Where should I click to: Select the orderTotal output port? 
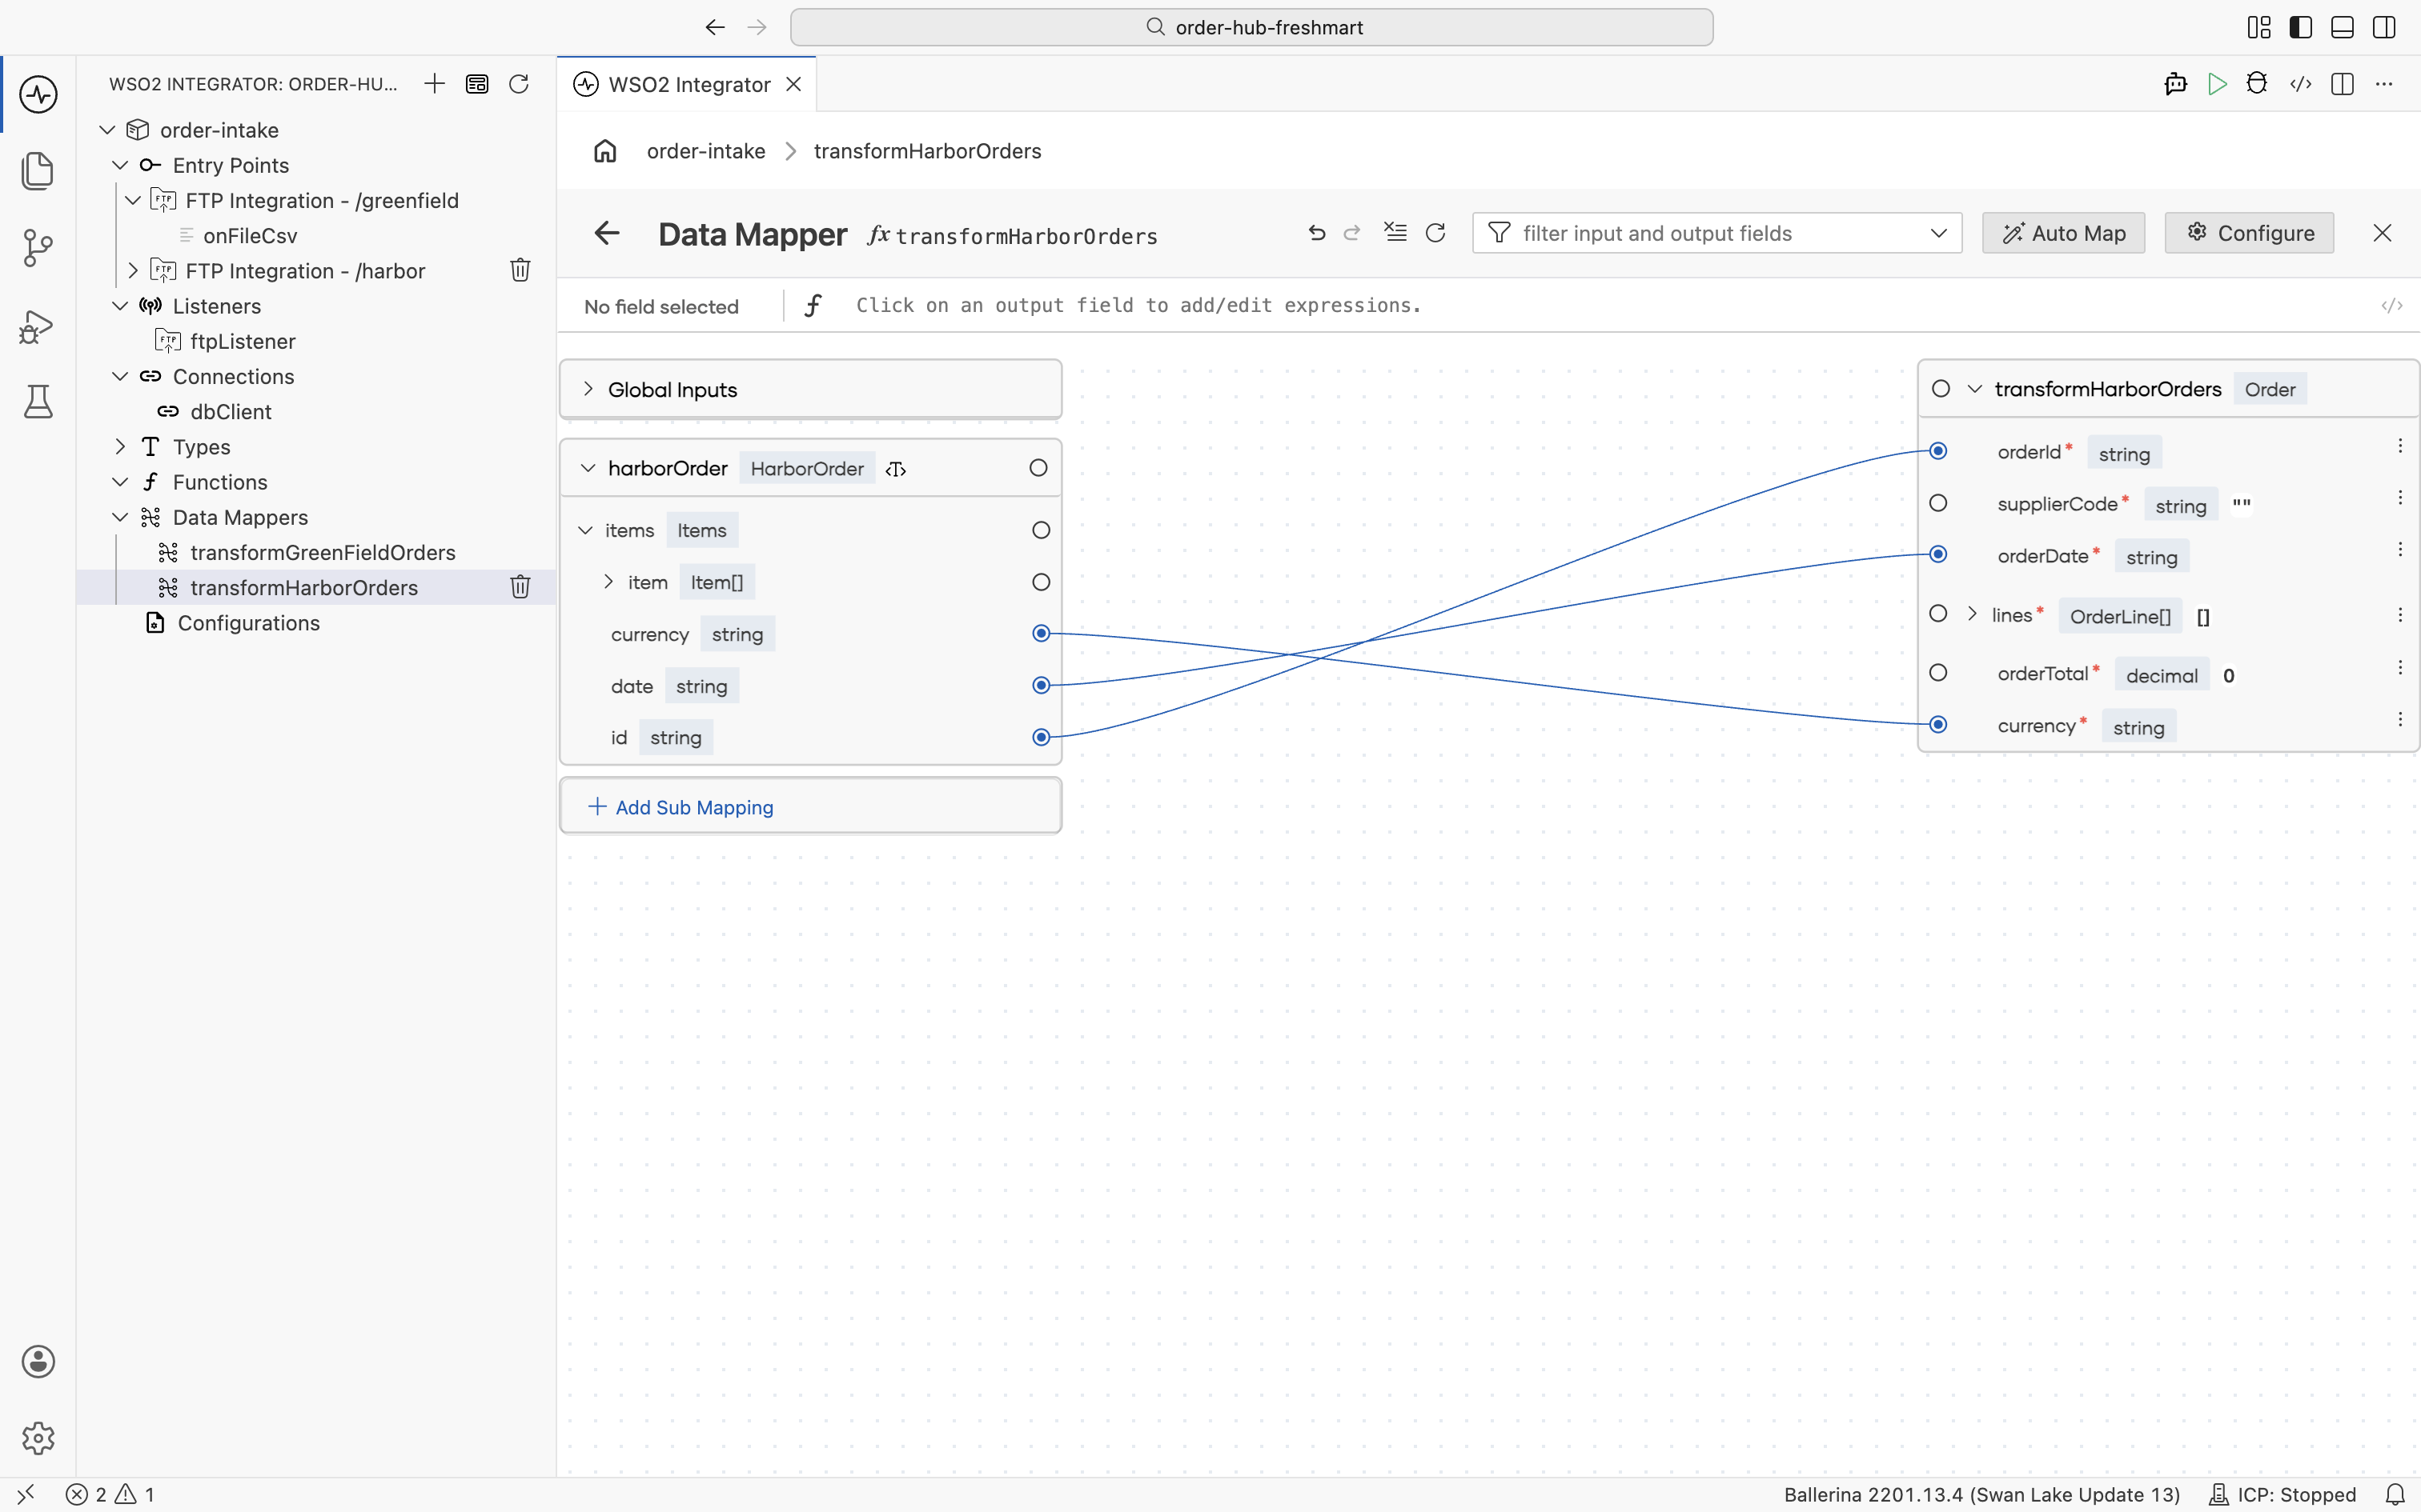(x=1937, y=673)
